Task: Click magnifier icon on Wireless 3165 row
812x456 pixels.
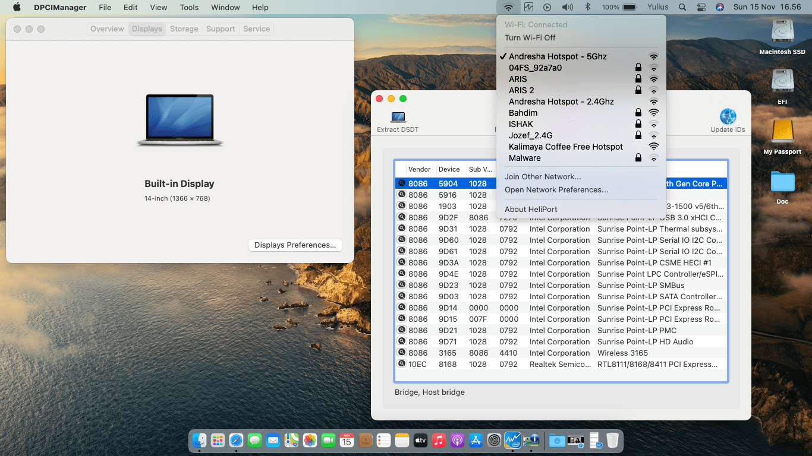Action: point(402,353)
